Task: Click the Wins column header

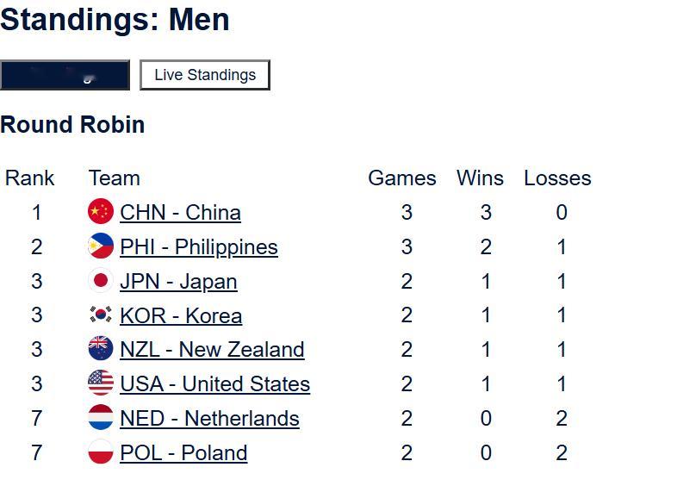Action: pyautogui.click(x=480, y=178)
